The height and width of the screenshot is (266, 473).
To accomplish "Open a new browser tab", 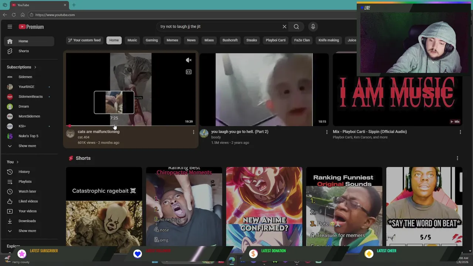I will click(x=74, y=5).
